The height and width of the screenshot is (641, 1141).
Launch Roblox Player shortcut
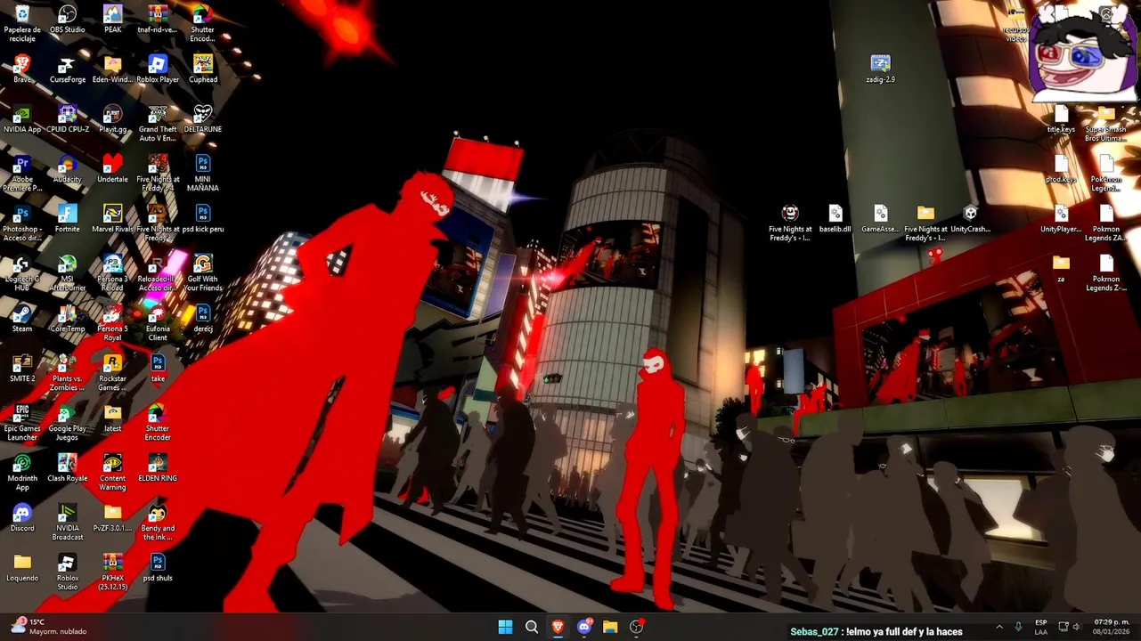tap(158, 69)
